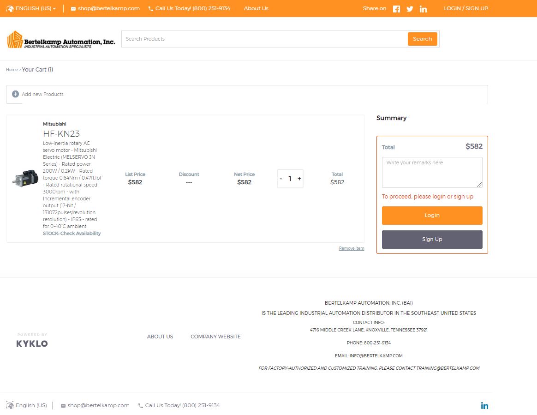Click the Write your remarks here textbox
This screenshot has height=415, width=537.
pyautogui.click(x=432, y=172)
